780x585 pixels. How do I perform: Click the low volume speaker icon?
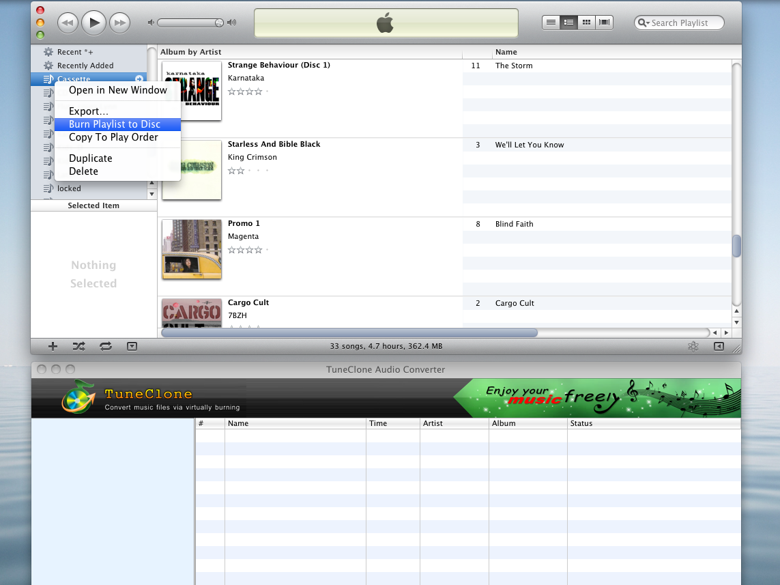(x=151, y=23)
